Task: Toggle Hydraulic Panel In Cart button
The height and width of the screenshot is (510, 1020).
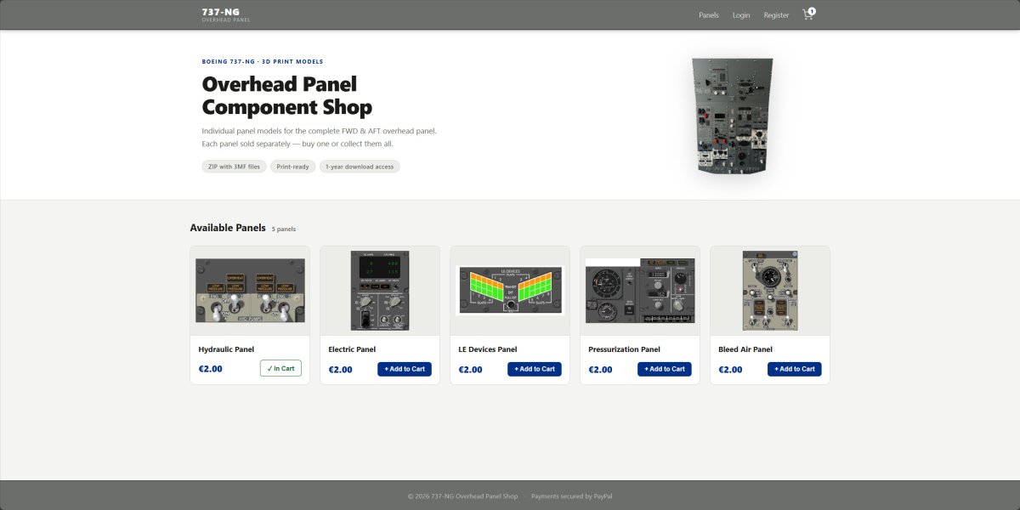Action: [x=280, y=369]
